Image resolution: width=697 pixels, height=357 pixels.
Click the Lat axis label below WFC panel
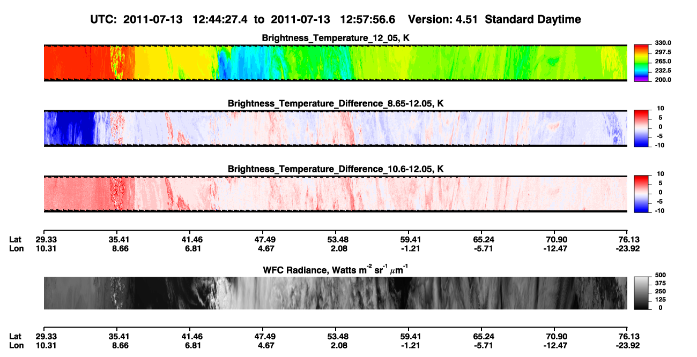click(15, 337)
